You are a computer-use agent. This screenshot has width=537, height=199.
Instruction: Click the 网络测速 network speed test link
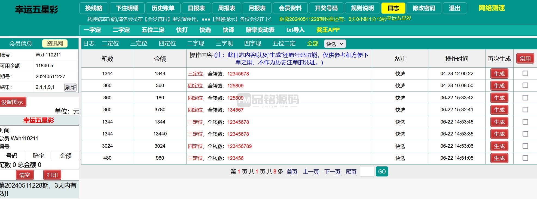pos(492,8)
